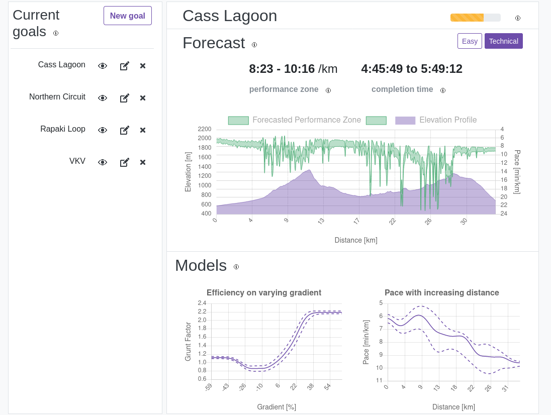The width and height of the screenshot is (551, 415).
Task: Toggle visibility of Cass Lagoon goal
Action: (x=103, y=66)
